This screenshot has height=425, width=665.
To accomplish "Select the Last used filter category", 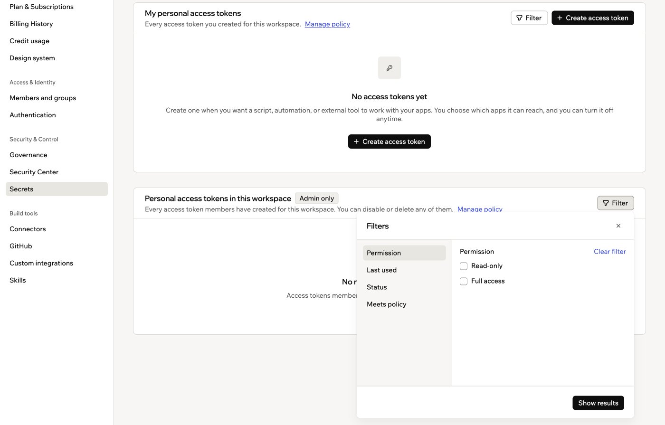I will click(404, 270).
